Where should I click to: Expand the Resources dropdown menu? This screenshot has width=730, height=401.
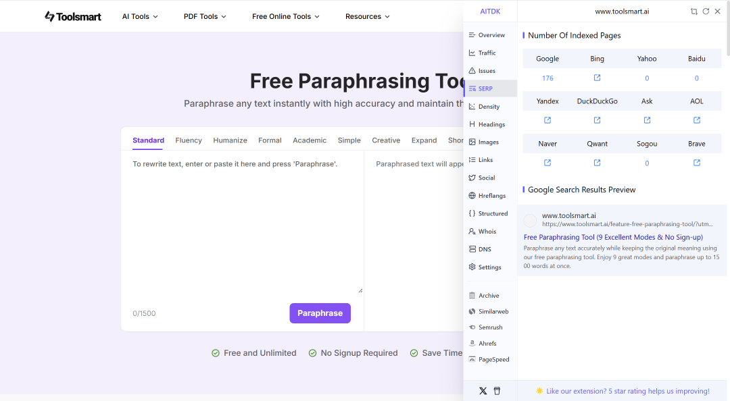pos(367,16)
